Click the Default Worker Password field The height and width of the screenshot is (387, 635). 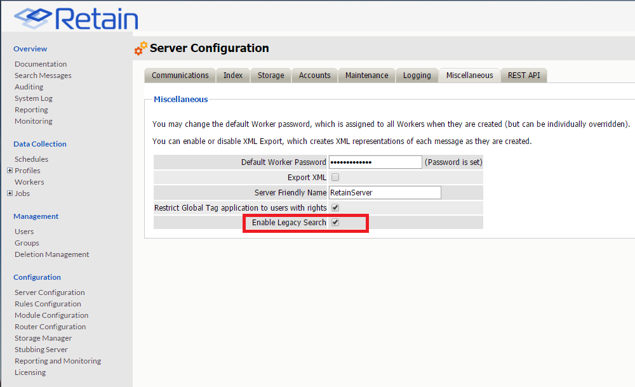(x=375, y=162)
